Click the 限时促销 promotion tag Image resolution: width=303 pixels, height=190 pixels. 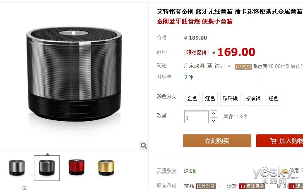(196, 53)
